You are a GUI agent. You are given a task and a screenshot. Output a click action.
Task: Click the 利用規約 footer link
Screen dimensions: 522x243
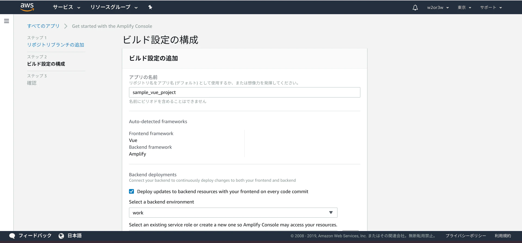[503, 236]
